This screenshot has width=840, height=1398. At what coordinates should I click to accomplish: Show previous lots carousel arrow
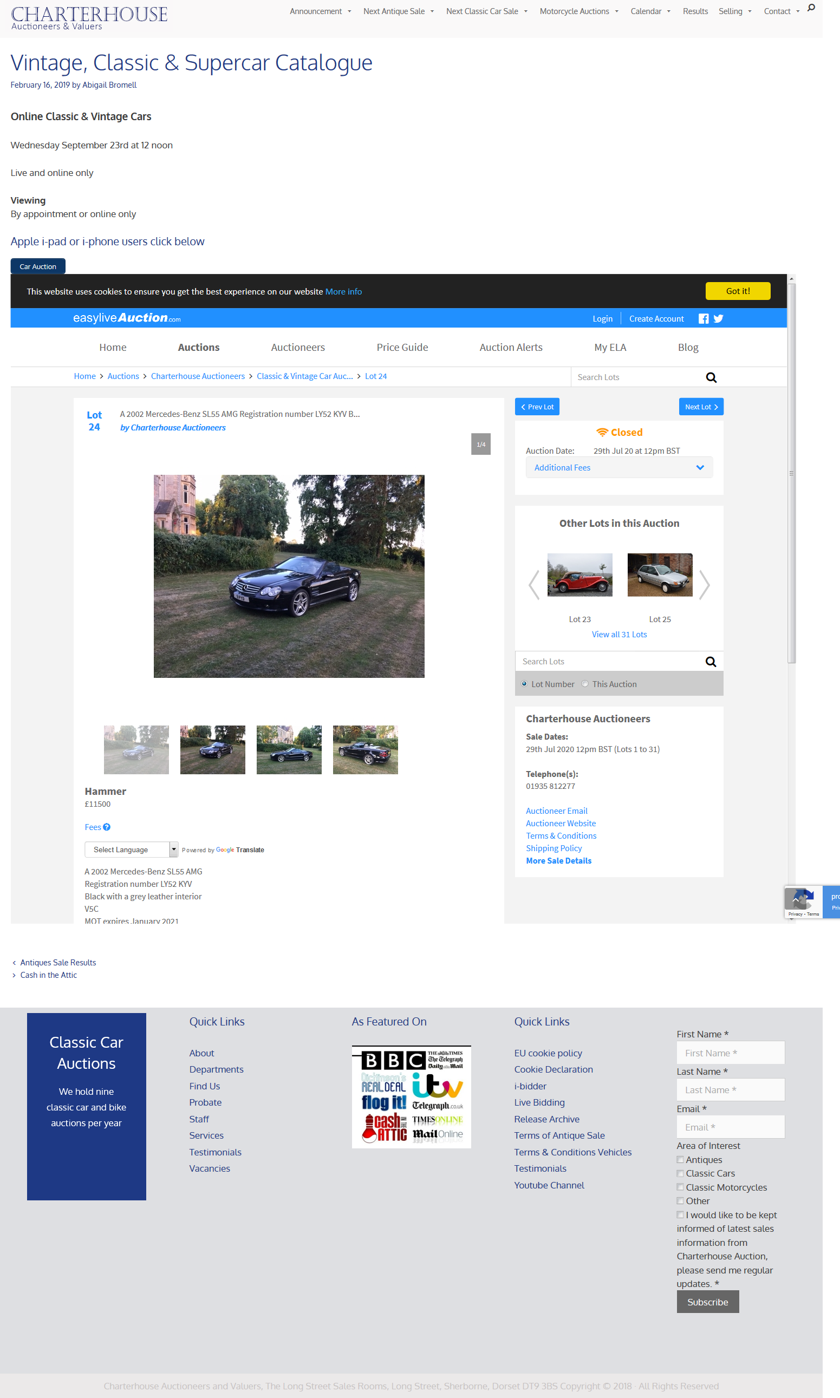coord(534,584)
